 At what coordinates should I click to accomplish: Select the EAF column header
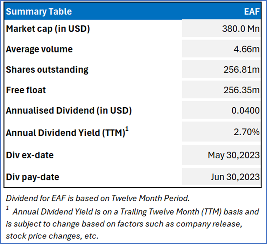[252, 11]
